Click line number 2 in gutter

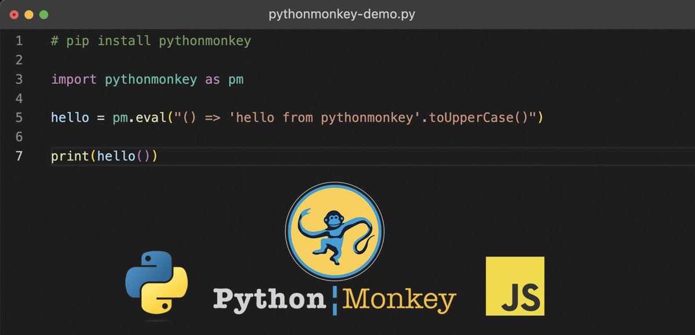19,60
